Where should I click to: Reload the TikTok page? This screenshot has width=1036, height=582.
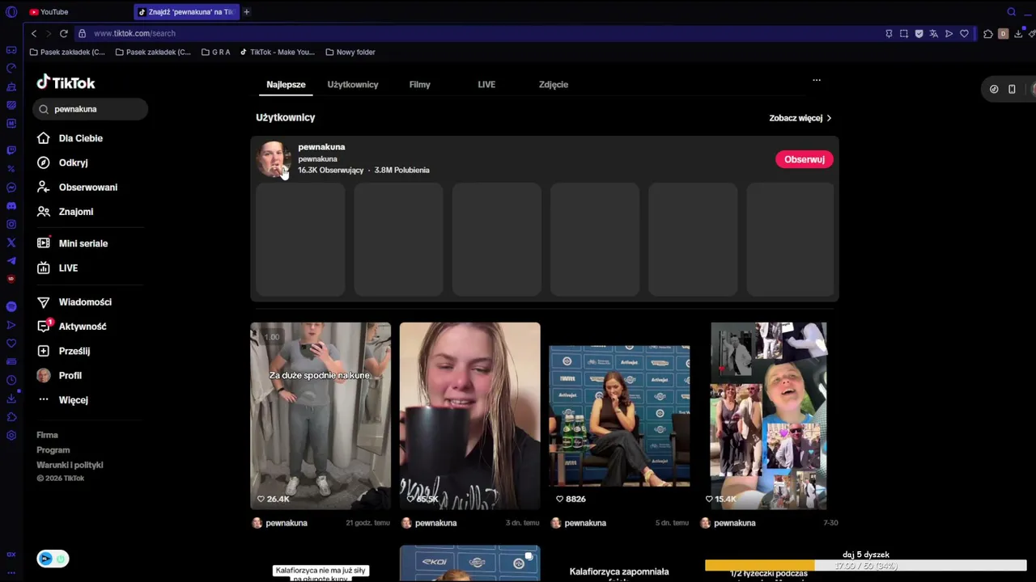pos(63,33)
